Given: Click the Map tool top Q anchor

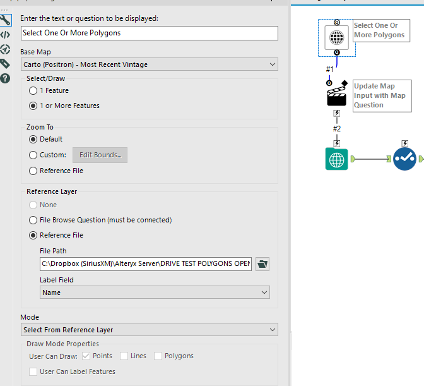Looking at the screenshot, I should 337,23.
